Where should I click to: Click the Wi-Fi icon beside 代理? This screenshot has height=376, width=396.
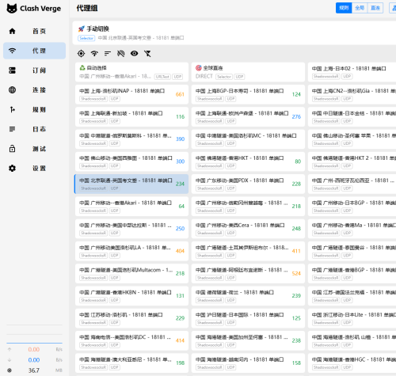(x=12, y=51)
